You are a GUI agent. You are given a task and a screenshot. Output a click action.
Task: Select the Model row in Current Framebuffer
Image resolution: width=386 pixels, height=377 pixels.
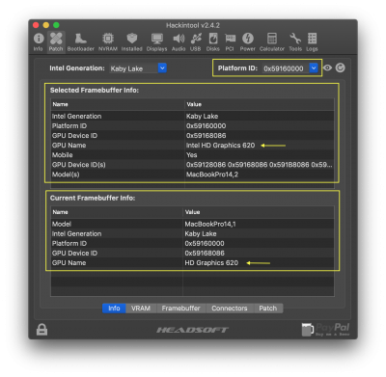192,224
